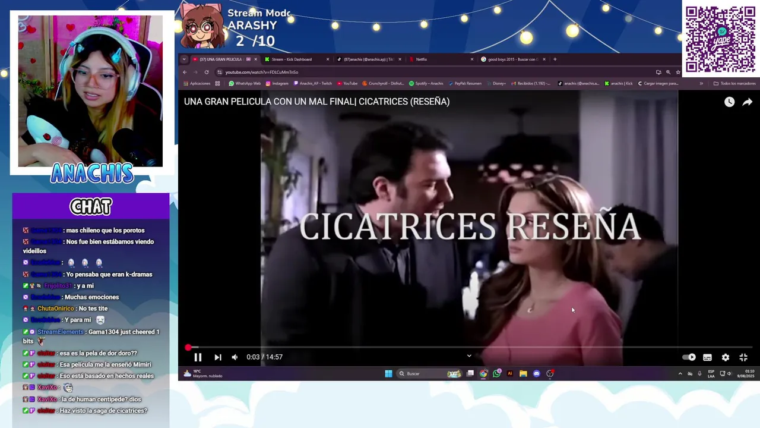Switch to the Stream - Kick Dashboard tab

pyautogui.click(x=297, y=59)
